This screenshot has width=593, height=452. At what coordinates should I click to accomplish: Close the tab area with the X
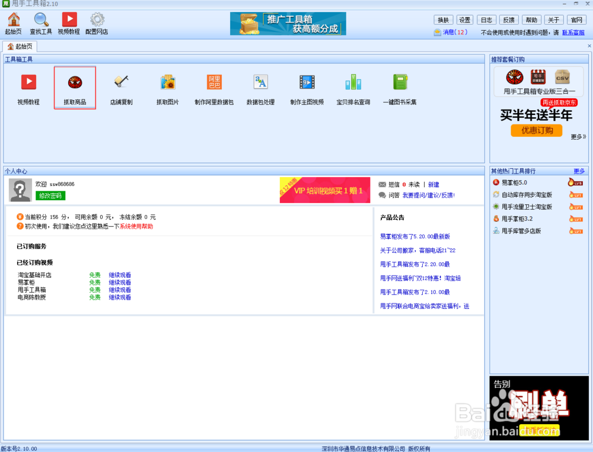pyautogui.click(x=589, y=46)
